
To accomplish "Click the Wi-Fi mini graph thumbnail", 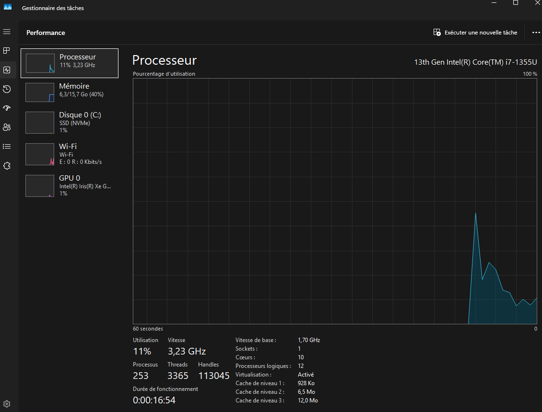I will coord(40,154).
